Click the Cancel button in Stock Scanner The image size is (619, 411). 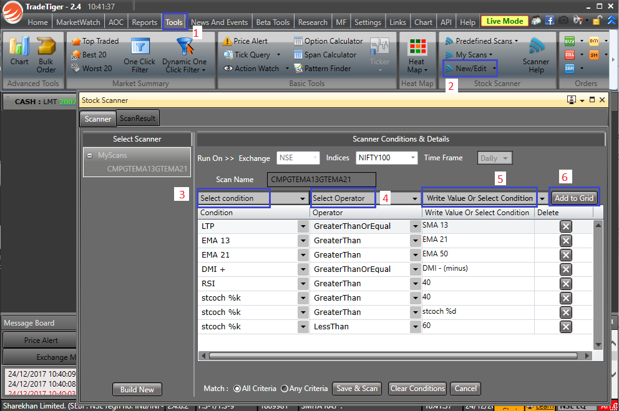pyautogui.click(x=465, y=389)
